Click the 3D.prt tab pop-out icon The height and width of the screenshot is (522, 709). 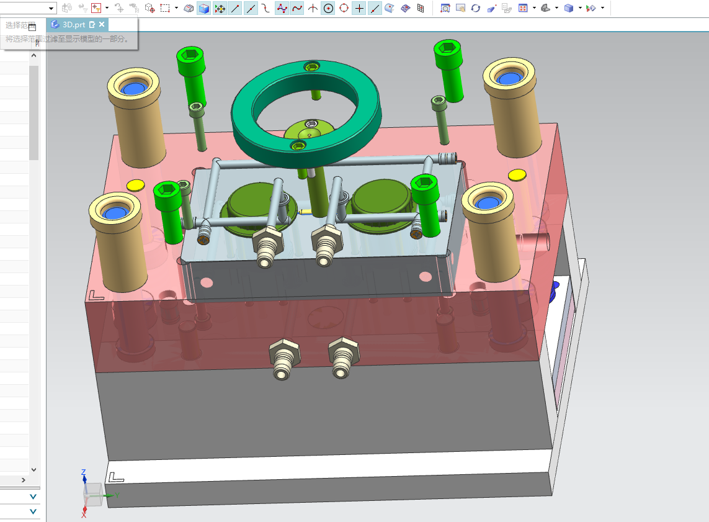(x=92, y=24)
